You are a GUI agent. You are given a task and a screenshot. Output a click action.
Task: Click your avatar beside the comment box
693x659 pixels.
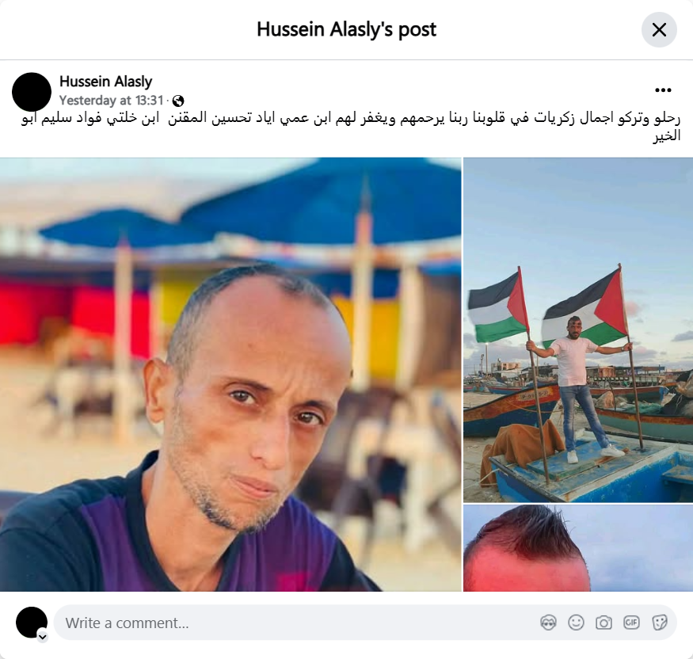32,623
